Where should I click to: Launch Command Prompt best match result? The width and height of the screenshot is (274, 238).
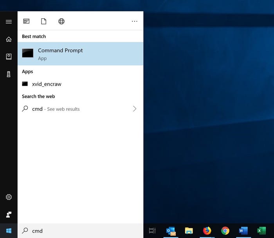(80, 54)
